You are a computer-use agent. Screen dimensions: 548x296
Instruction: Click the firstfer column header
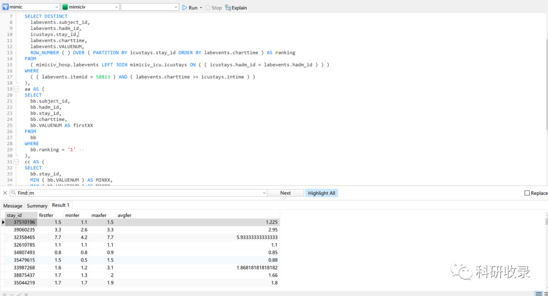pyautogui.click(x=50, y=215)
